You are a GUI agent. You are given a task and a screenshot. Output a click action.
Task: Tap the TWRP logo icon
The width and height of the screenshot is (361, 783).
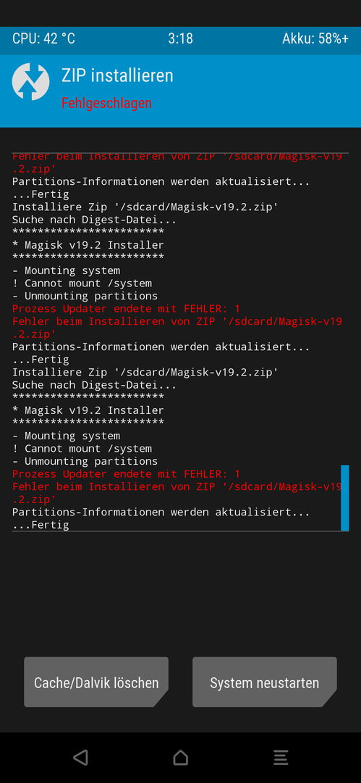[31, 81]
